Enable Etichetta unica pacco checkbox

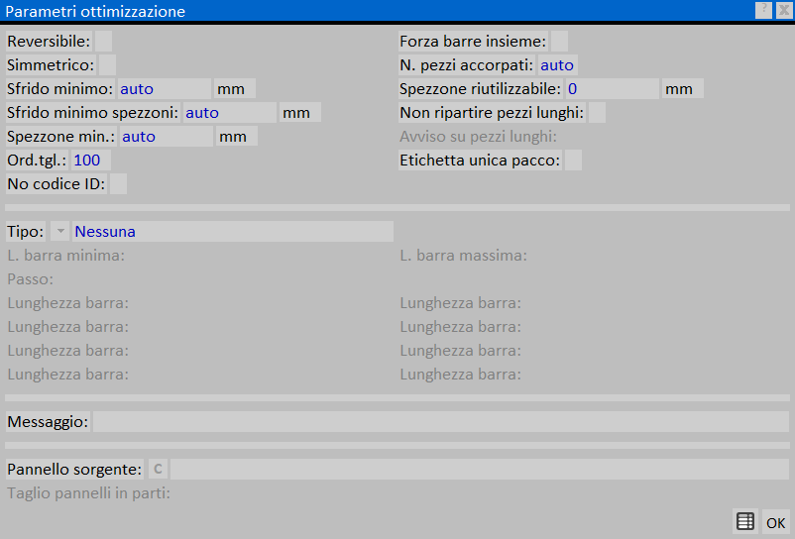click(573, 161)
